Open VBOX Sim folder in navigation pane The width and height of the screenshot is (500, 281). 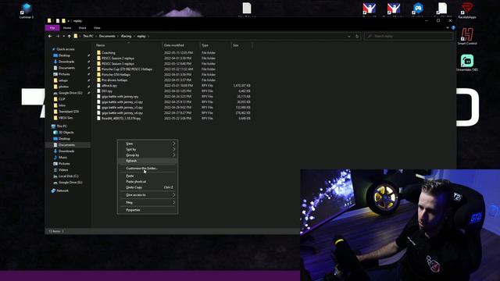coord(66,118)
